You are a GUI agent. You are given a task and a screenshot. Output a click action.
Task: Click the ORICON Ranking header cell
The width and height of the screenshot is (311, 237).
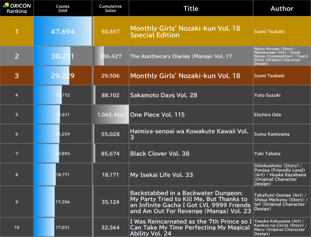(x=17, y=8)
